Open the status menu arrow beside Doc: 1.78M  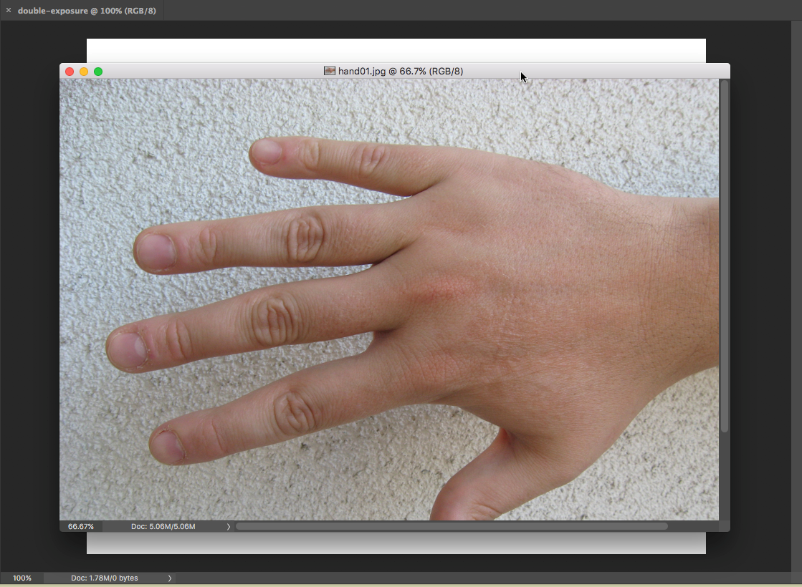[170, 578]
